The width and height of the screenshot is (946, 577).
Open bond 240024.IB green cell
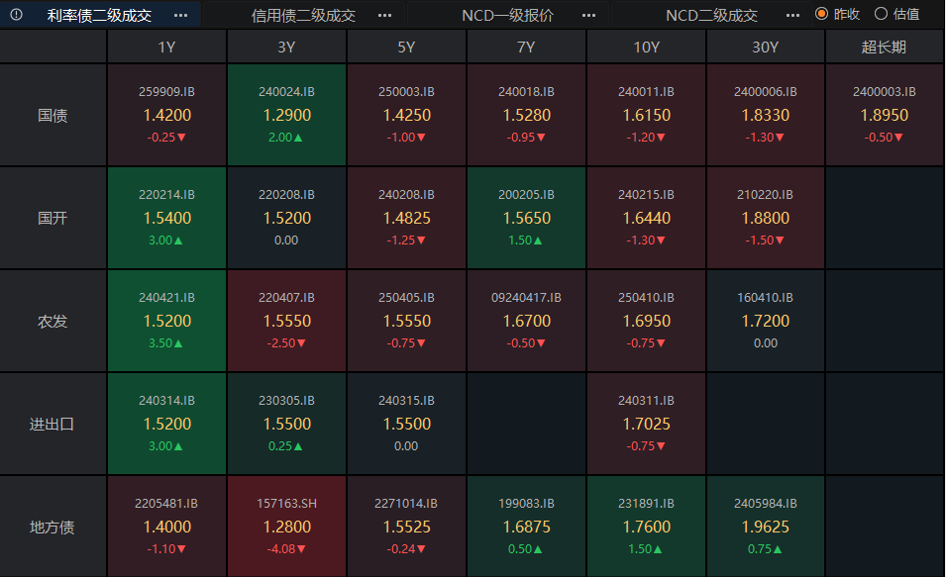(x=286, y=115)
